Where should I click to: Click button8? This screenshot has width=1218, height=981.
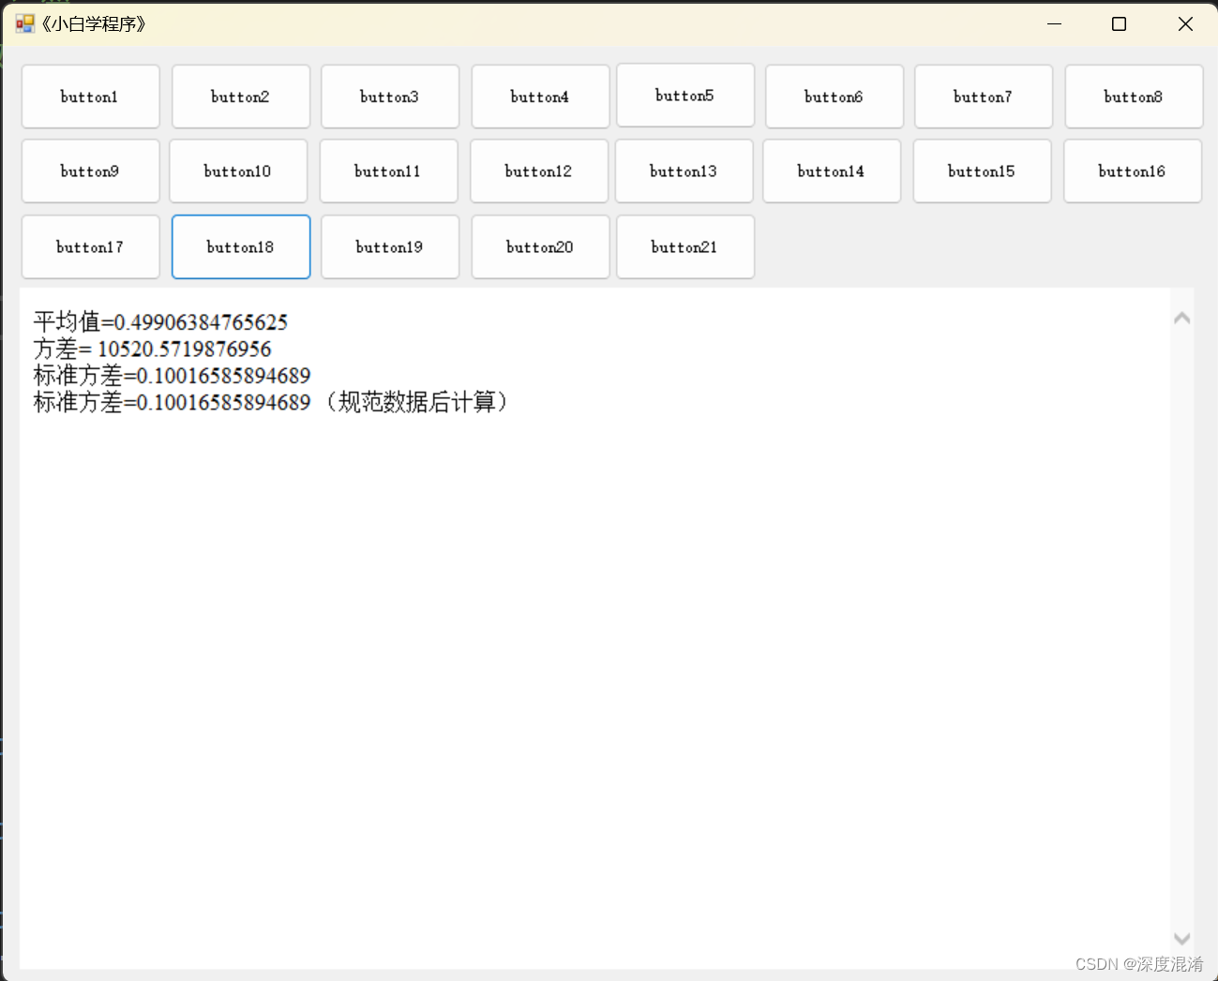(1134, 97)
